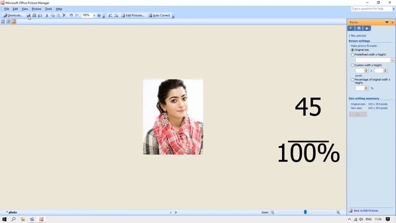Select the Original size radio button

point(353,50)
